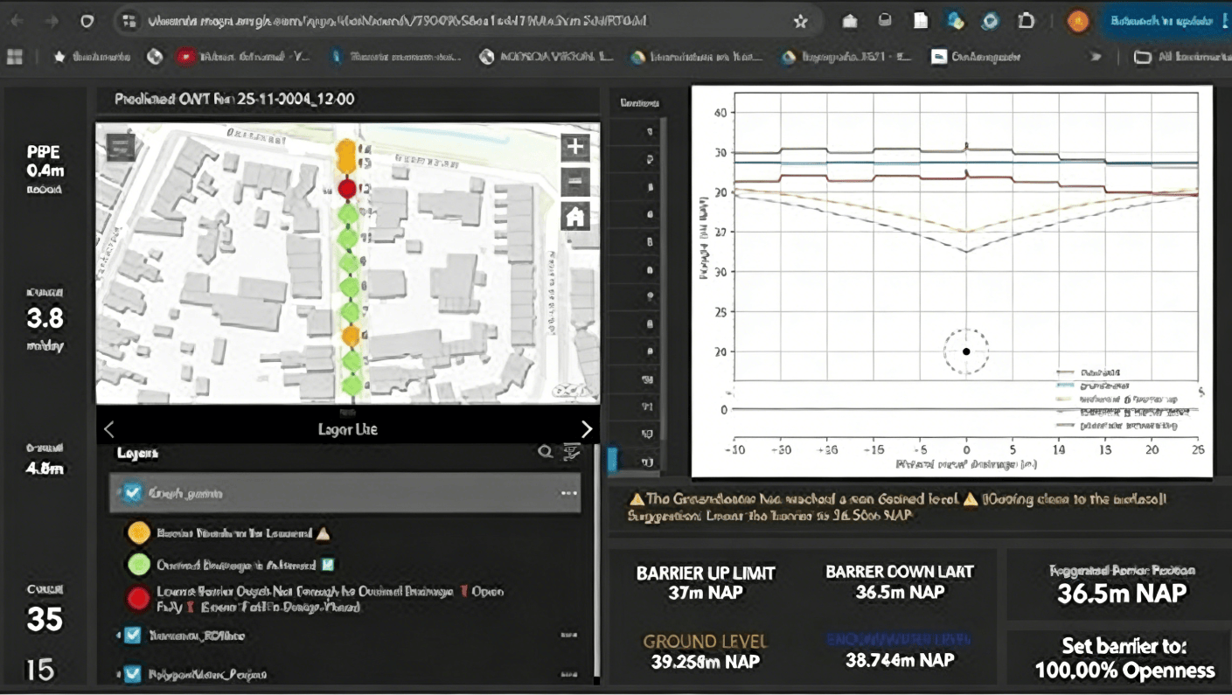1232x695 pixels.
Task: Bookmark this page with the star icon
Action: [800, 22]
